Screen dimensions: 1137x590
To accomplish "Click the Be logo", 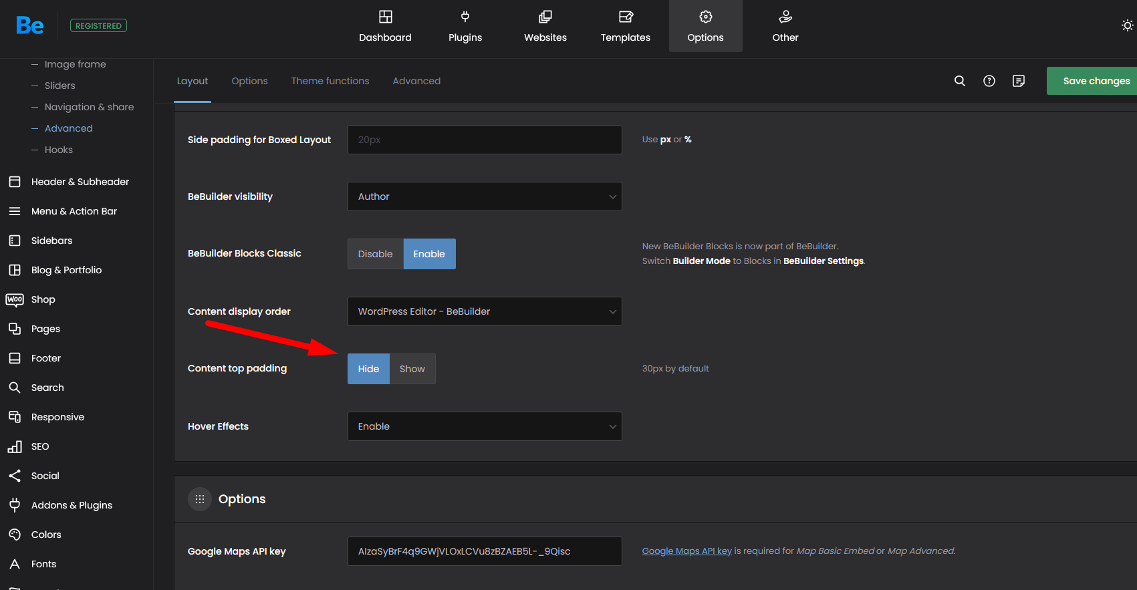I will (30, 25).
